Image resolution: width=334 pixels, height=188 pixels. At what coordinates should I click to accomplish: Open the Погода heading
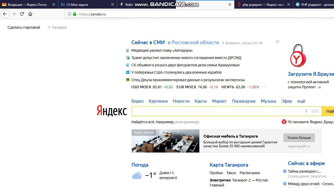point(140,165)
